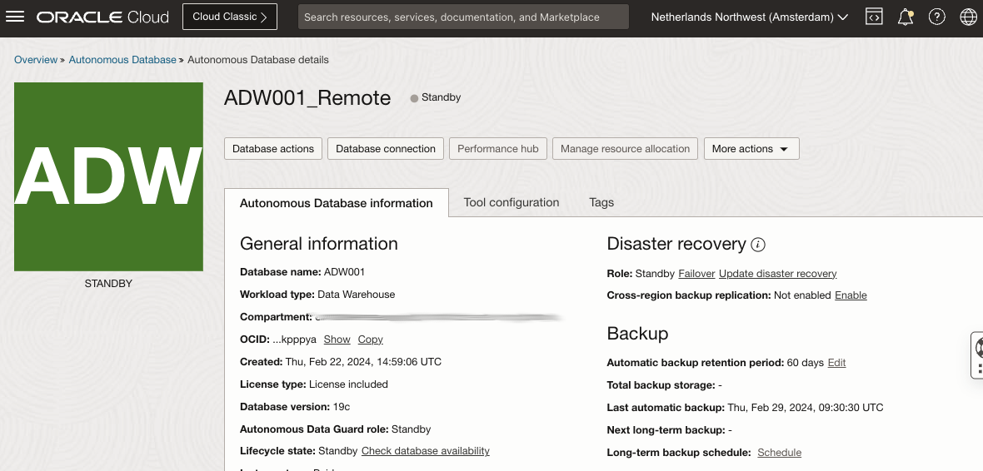Switch to the Tool configuration tab
983x471 pixels.
[511, 202]
